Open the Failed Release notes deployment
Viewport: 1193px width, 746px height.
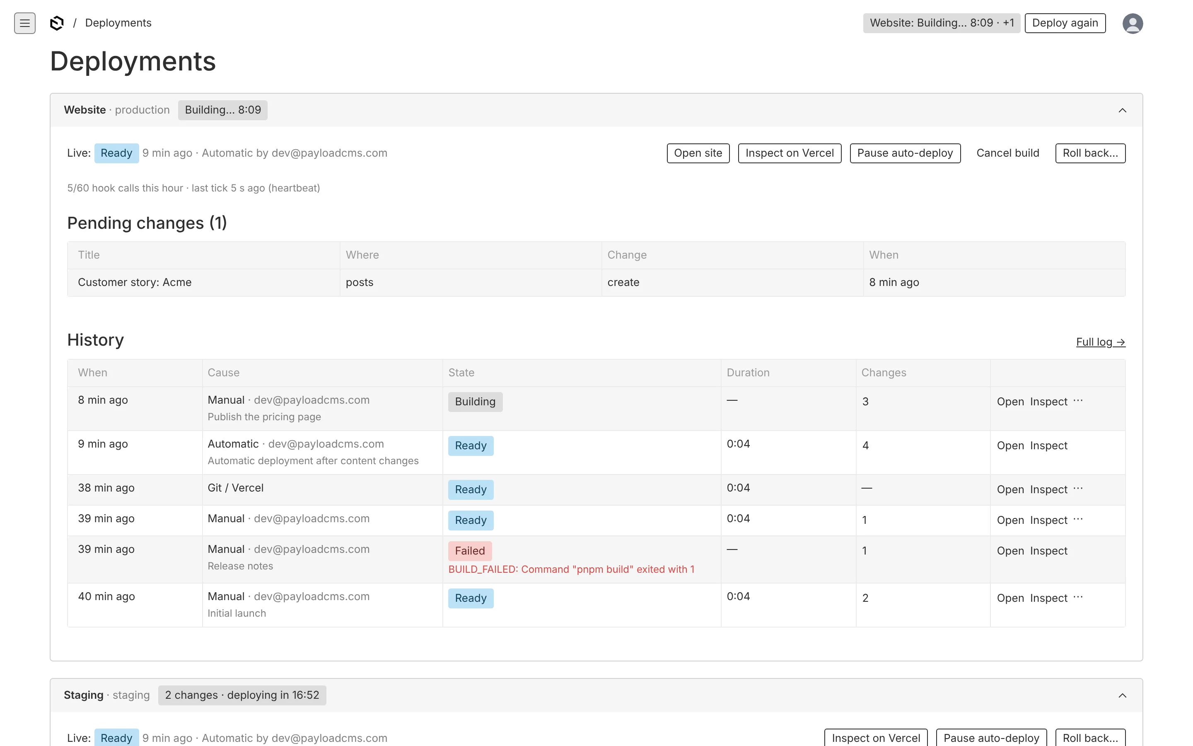click(x=1010, y=551)
